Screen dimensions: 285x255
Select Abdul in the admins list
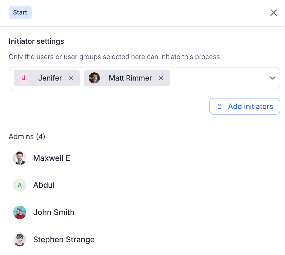pyautogui.click(x=44, y=185)
